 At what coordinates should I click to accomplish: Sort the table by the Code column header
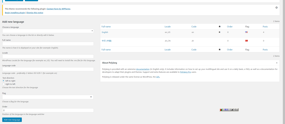click(194, 27)
